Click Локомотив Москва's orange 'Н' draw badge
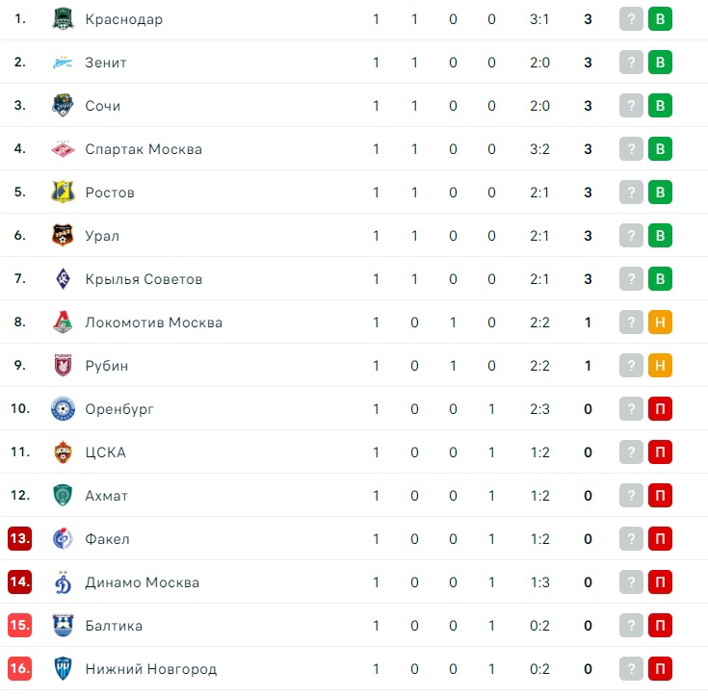This screenshot has height=697, width=708. coord(660,323)
